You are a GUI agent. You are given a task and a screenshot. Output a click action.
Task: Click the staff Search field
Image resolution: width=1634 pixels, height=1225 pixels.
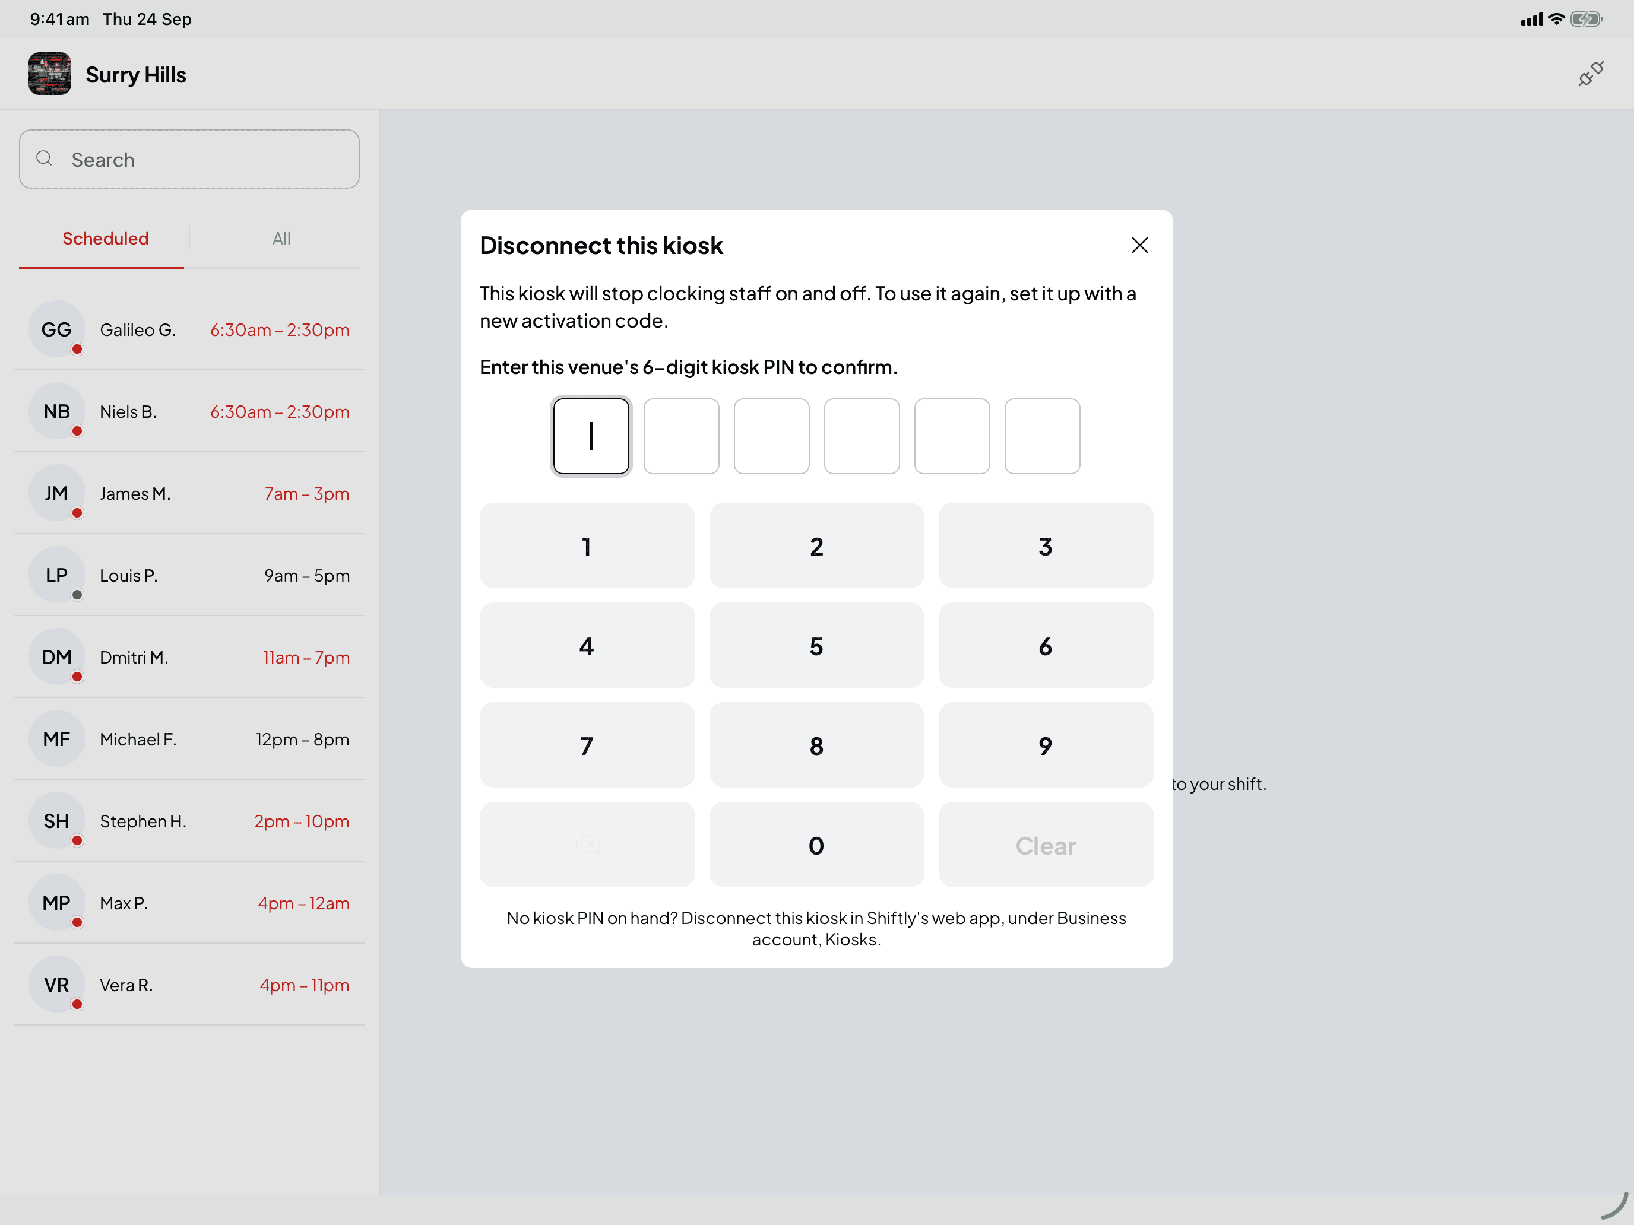[x=189, y=160]
